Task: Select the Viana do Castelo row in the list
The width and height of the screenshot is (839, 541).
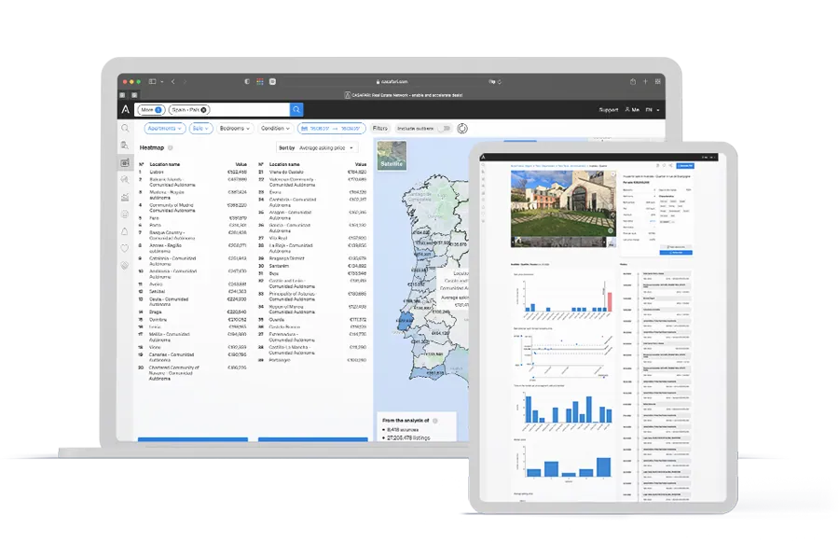Action: 312,172
